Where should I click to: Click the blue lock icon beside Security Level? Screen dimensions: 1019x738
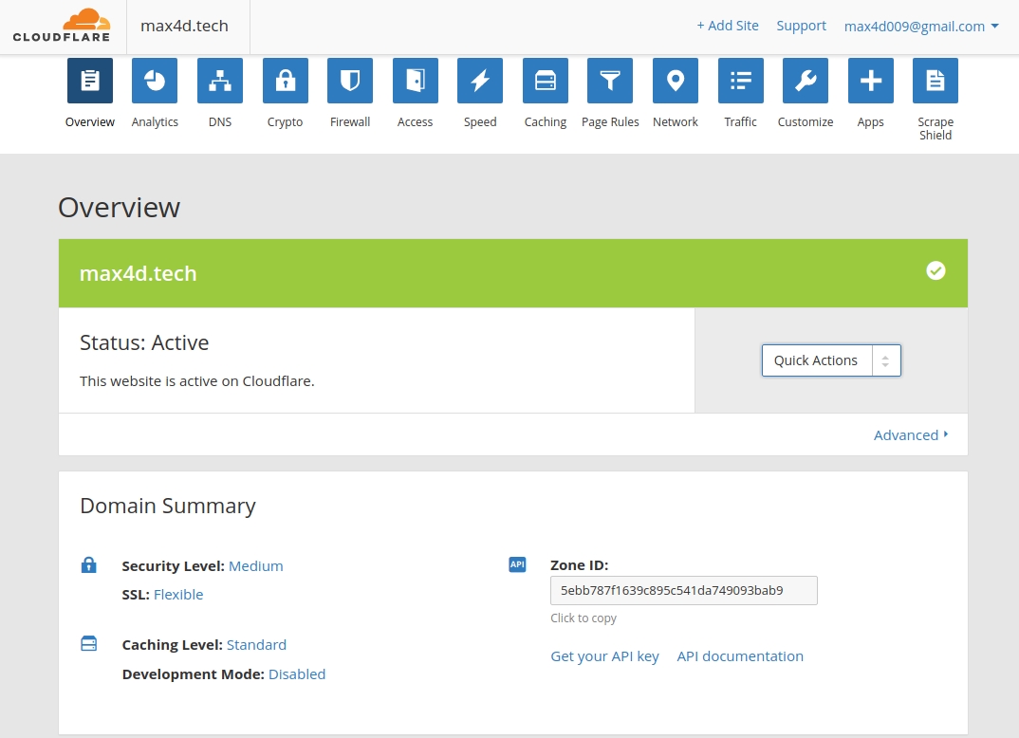[x=88, y=564]
